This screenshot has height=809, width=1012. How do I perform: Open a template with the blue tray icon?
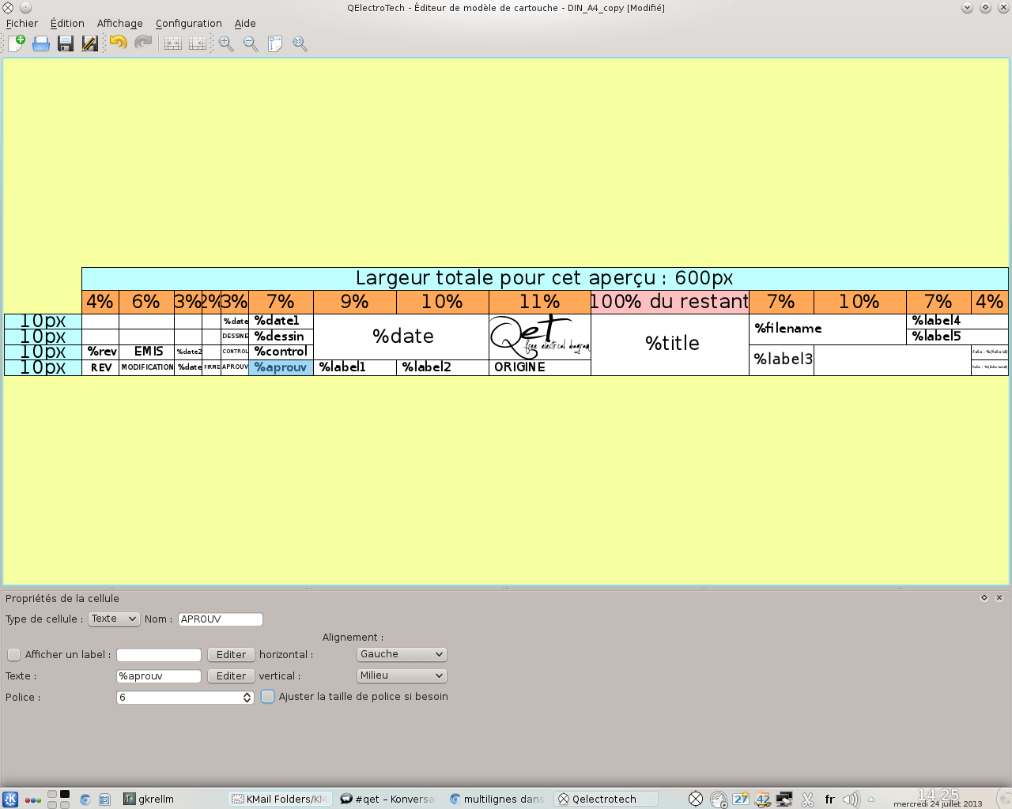coord(41,43)
